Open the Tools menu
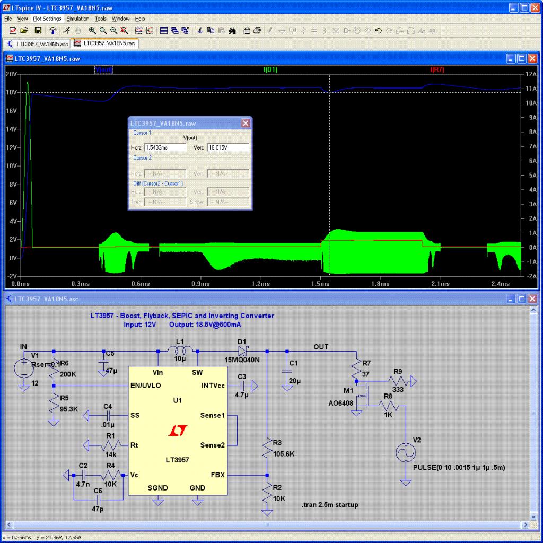 (100, 19)
